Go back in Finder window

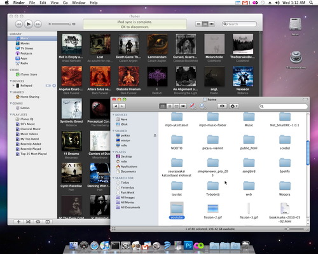coord(116,106)
